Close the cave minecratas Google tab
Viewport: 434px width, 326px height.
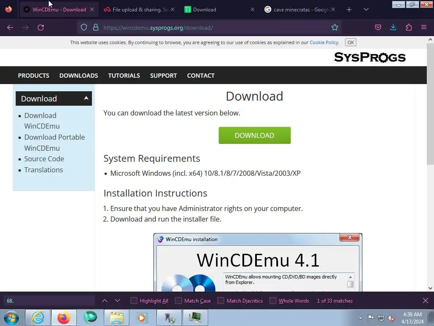[x=333, y=10]
